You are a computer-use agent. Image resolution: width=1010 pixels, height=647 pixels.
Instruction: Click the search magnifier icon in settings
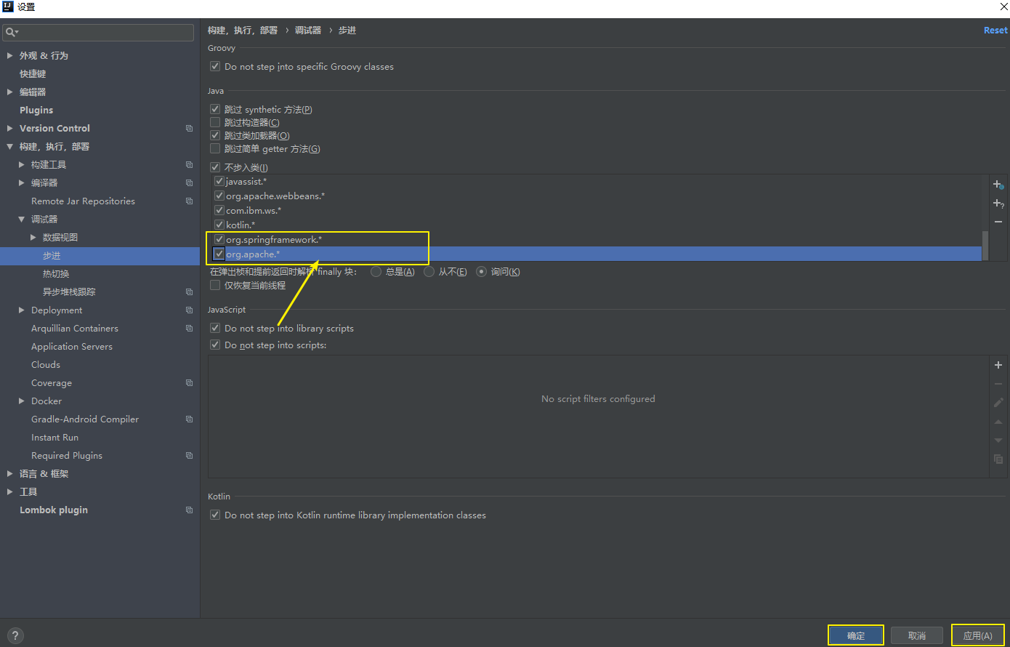[x=11, y=33]
